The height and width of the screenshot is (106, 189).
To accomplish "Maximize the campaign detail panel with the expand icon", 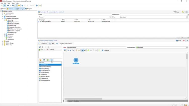I will click(187, 41).
